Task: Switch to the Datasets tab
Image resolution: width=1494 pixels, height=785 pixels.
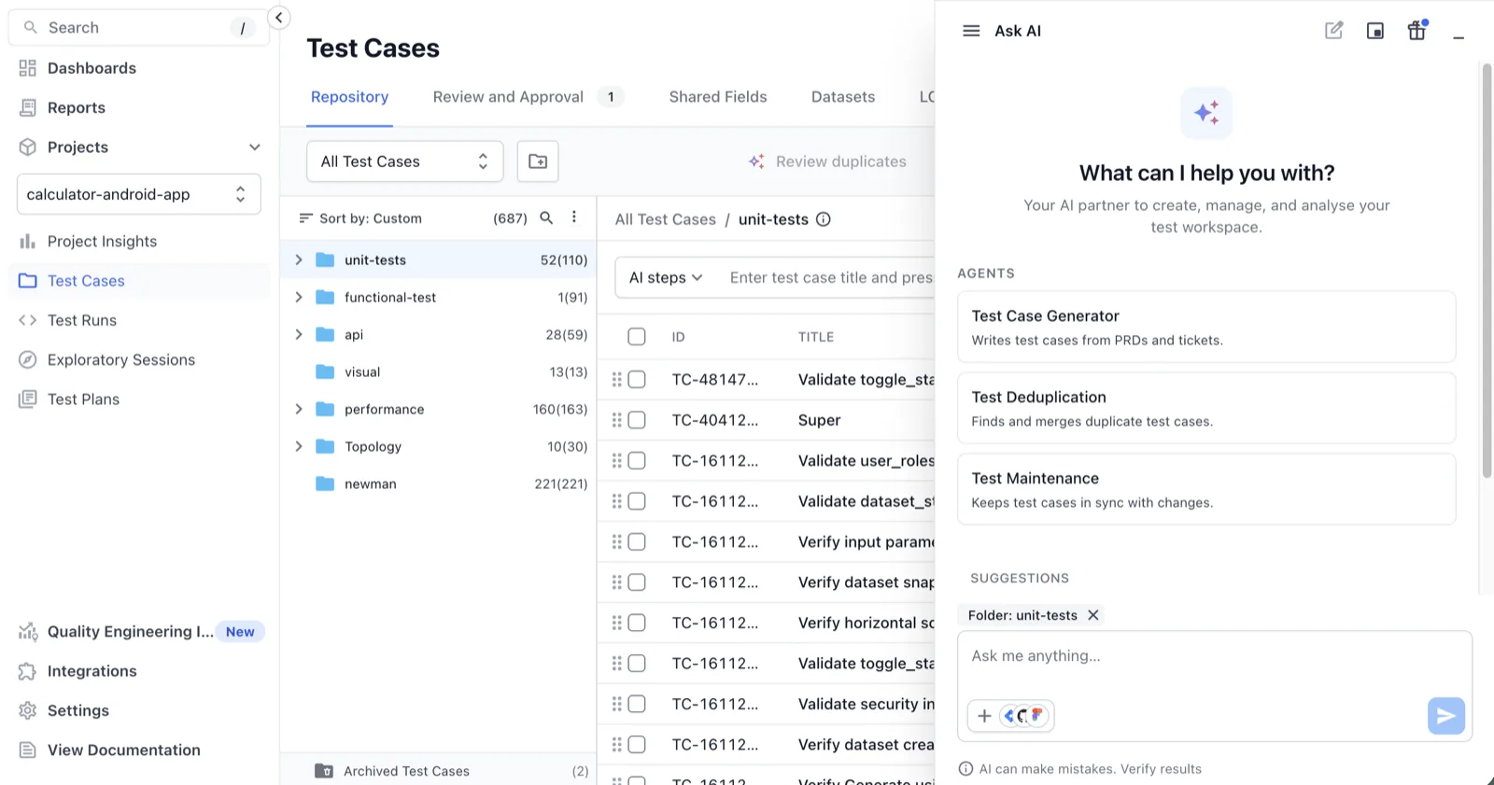Action: [x=843, y=97]
